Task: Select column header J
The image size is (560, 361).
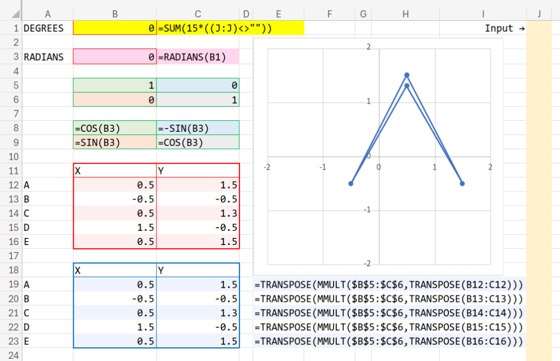Action: 539,14
